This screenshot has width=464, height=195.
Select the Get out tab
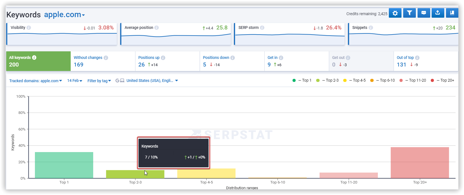click(361, 61)
